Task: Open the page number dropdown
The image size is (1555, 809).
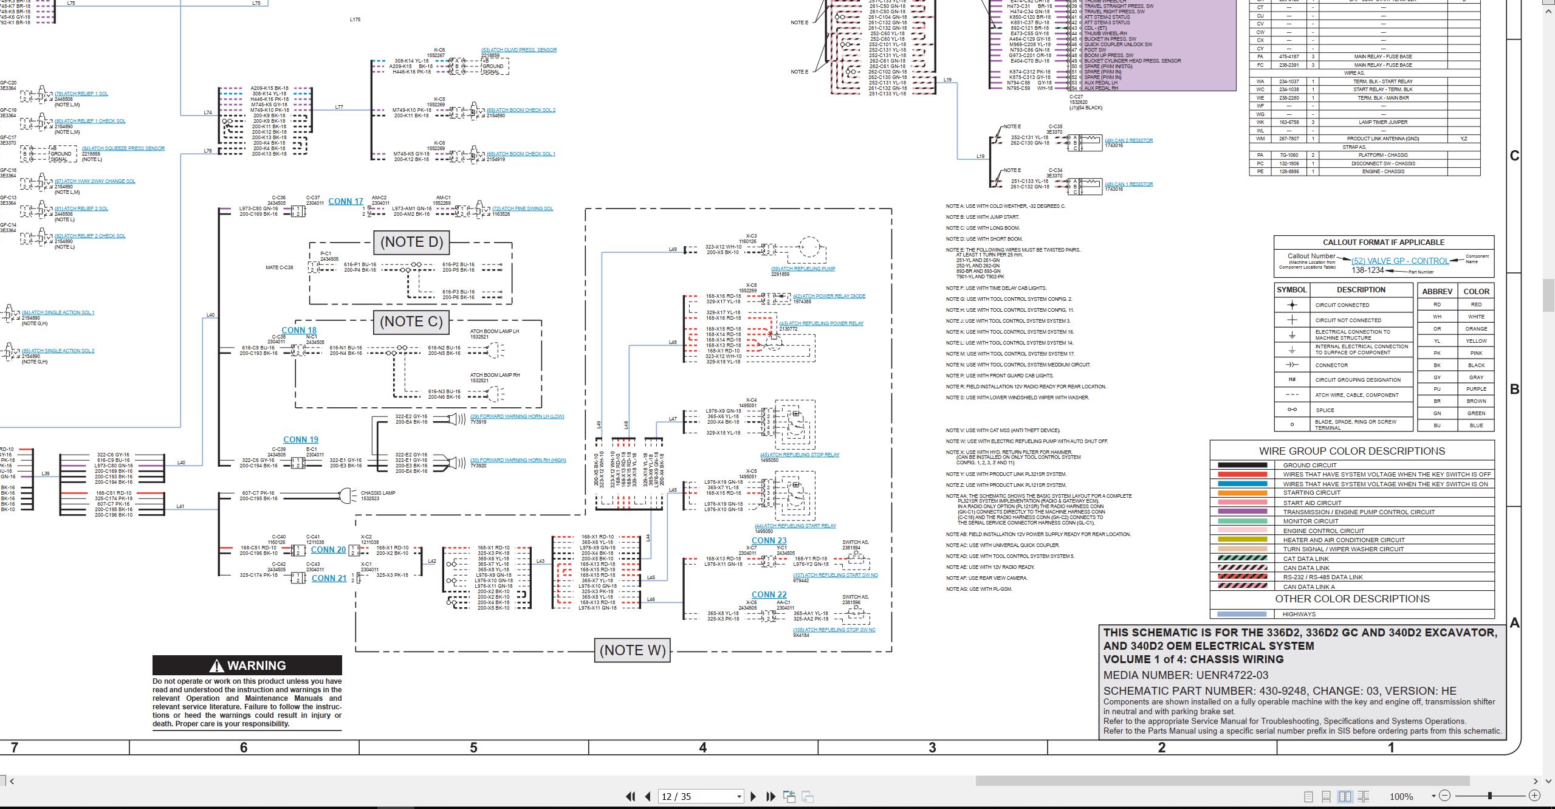Action: (x=740, y=797)
